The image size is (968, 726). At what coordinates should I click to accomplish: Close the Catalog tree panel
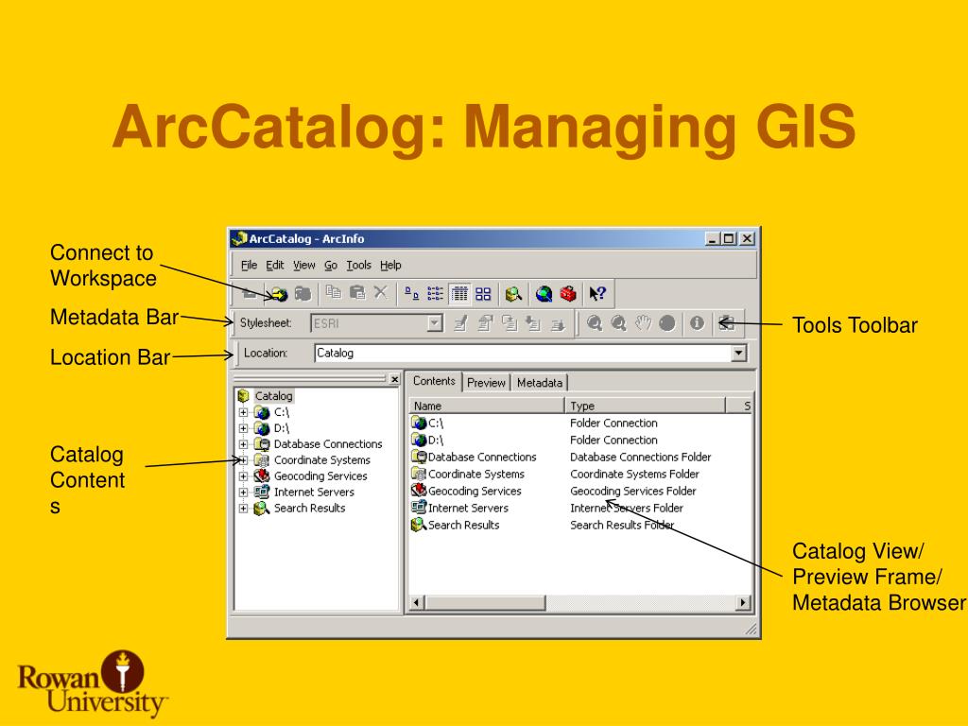pos(394,379)
